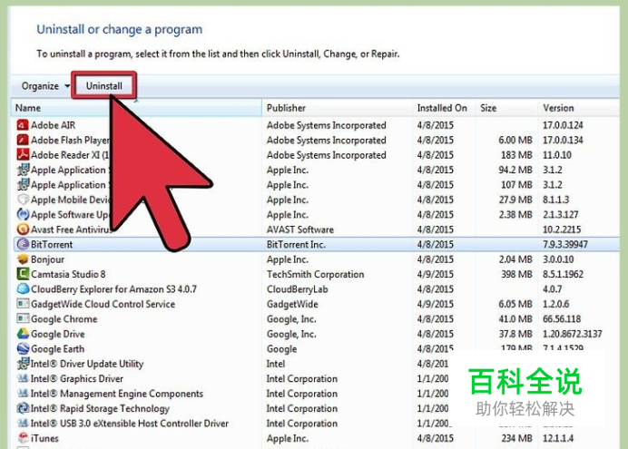Click the 2.04 MB size cell
628x449 pixels.
515,259
